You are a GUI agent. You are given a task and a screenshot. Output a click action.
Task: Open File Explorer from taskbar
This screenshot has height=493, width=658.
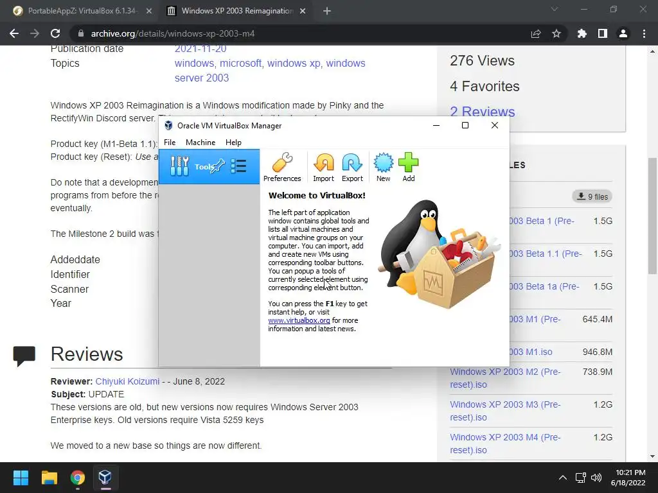coord(49,478)
